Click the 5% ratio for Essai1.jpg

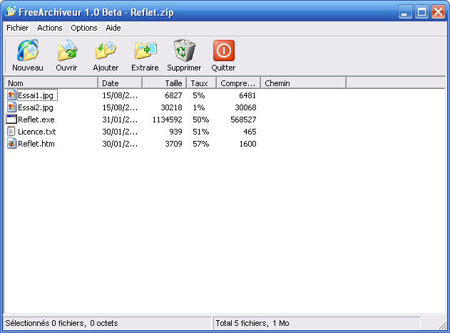(198, 95)
